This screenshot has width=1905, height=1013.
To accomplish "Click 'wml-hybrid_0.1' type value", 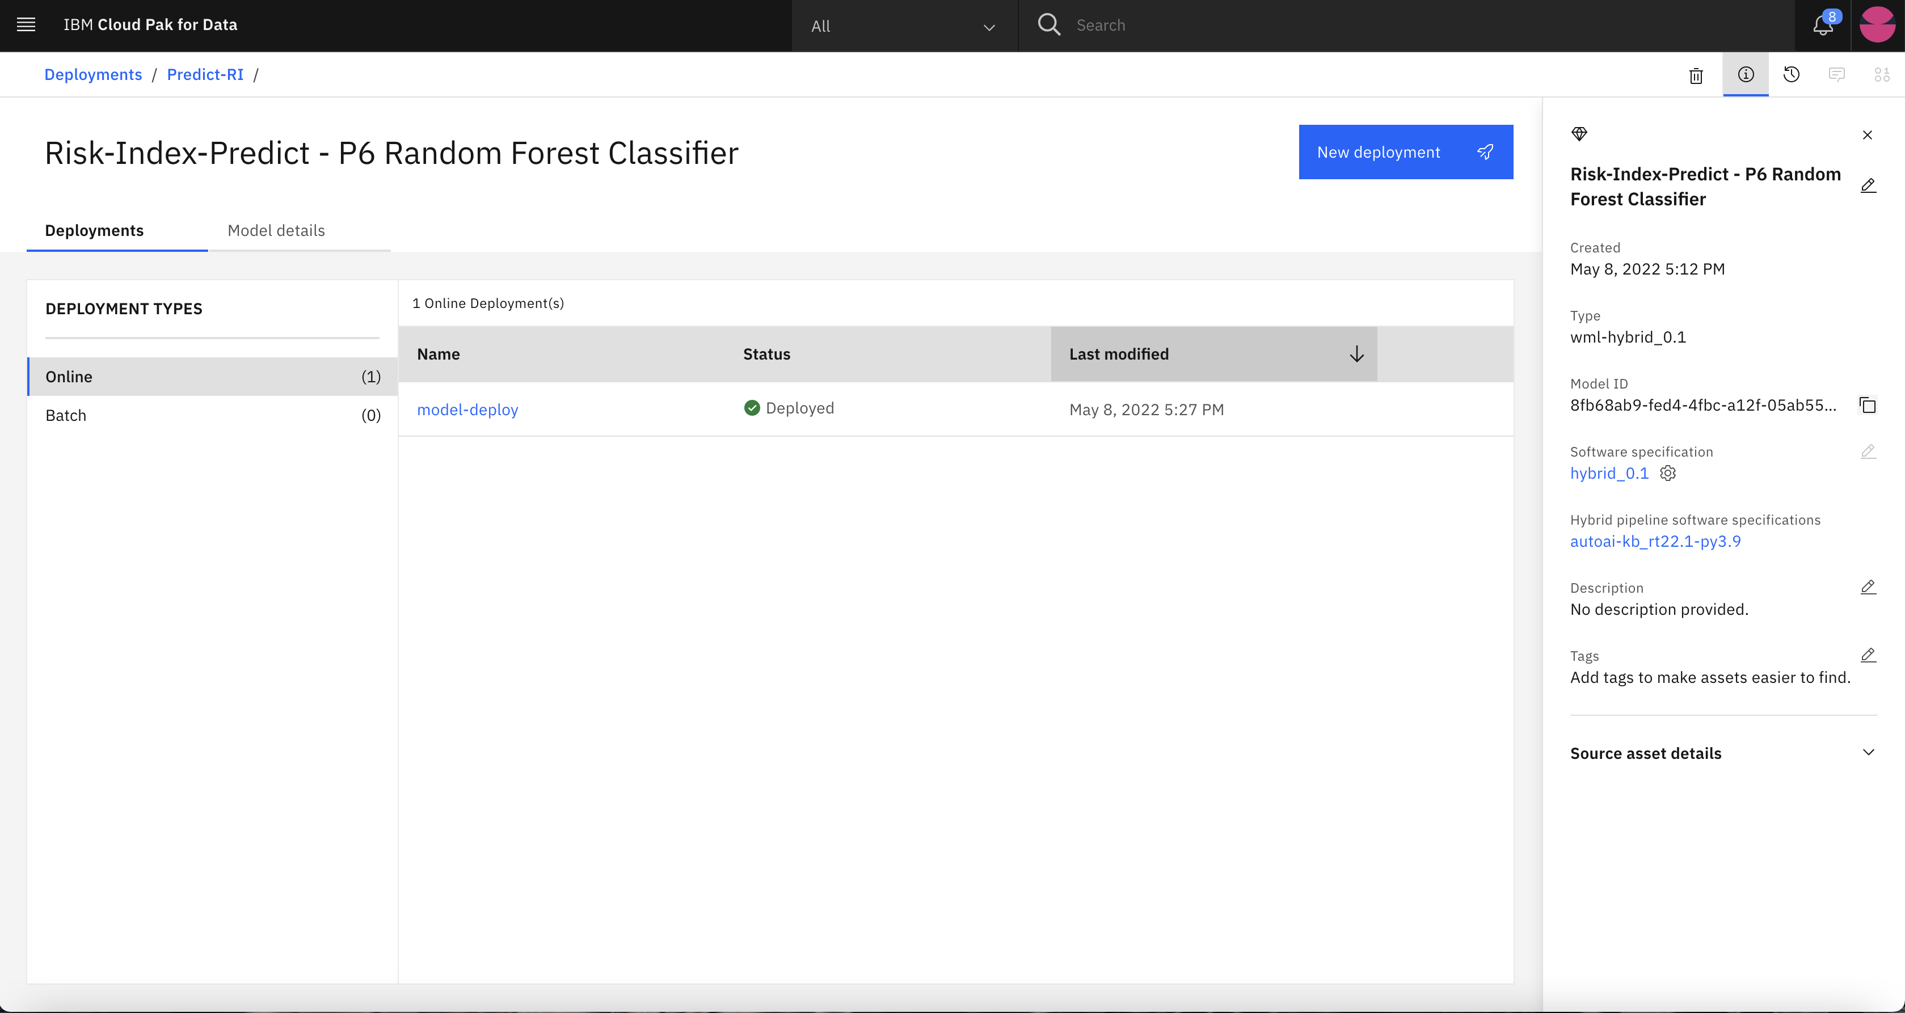I will pos(1628,337).
